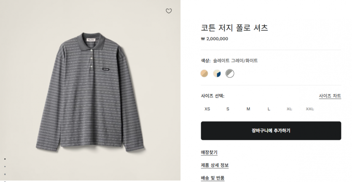Go to second image carousel dot
Image resolution: width=352 pixels, height=182 pixels.
tap(5, 166)
